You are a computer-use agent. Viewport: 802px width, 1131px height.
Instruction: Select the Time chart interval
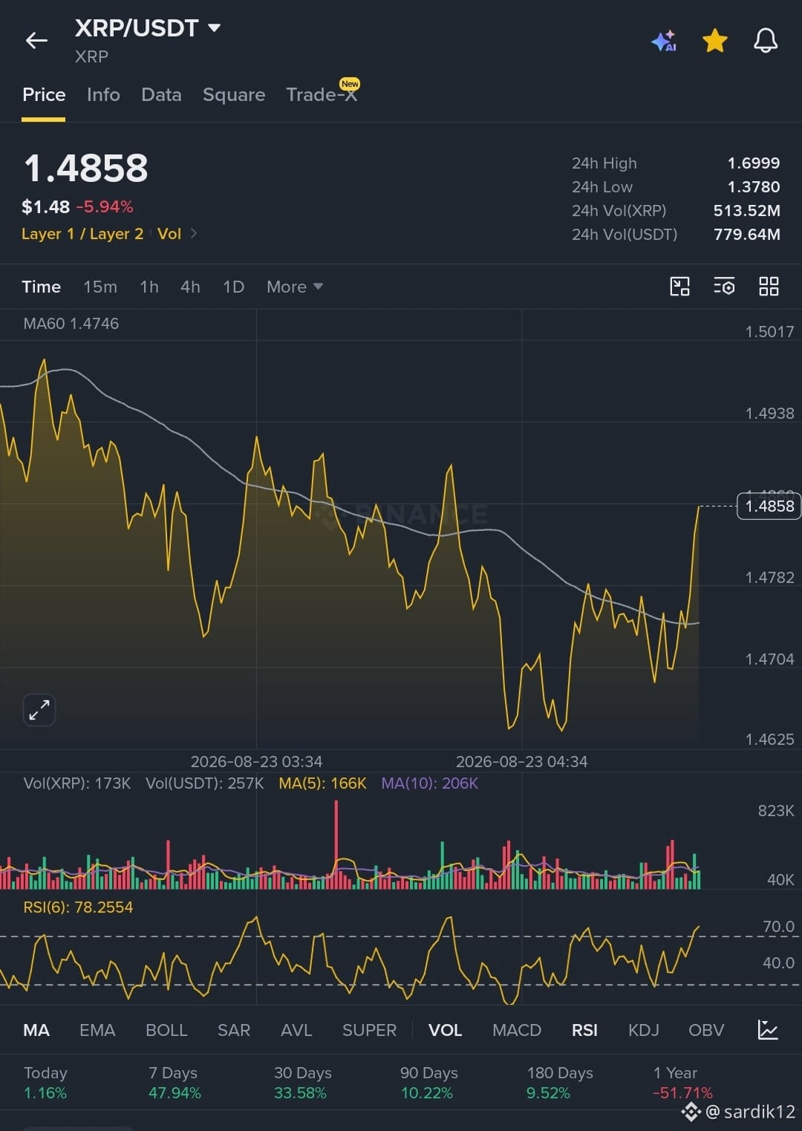click(x=41, y=287)
